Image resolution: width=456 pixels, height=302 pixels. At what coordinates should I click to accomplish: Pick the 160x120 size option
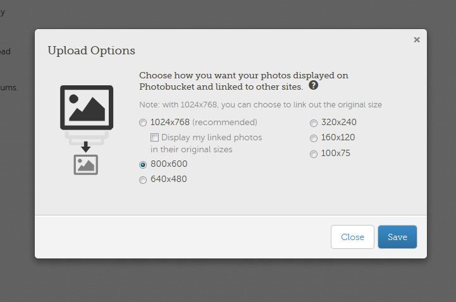314,138
